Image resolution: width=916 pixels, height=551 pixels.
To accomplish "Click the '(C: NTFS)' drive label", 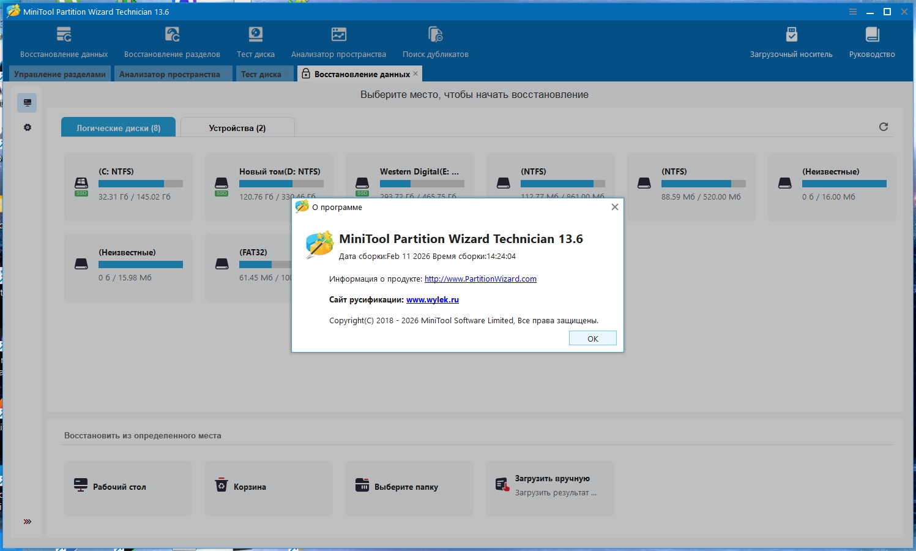I will click(x=116, y=171).
